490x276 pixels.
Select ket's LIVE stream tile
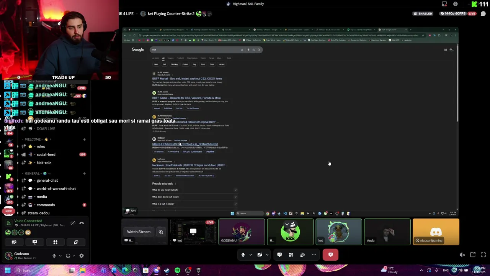pyautogui.click(x=193, y=232)
